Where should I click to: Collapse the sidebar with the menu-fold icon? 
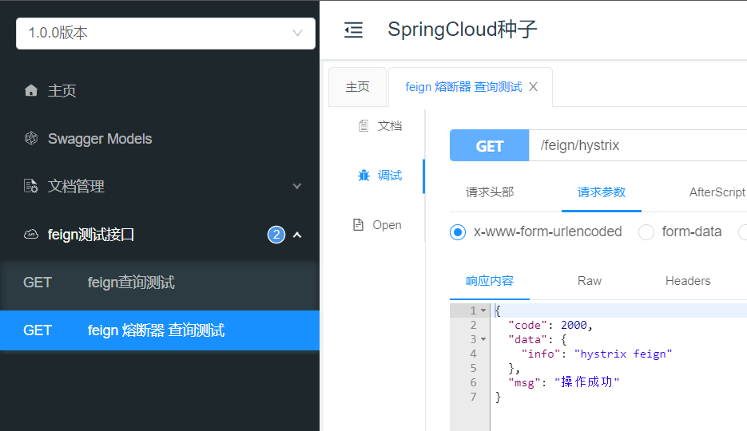(353, 30)
